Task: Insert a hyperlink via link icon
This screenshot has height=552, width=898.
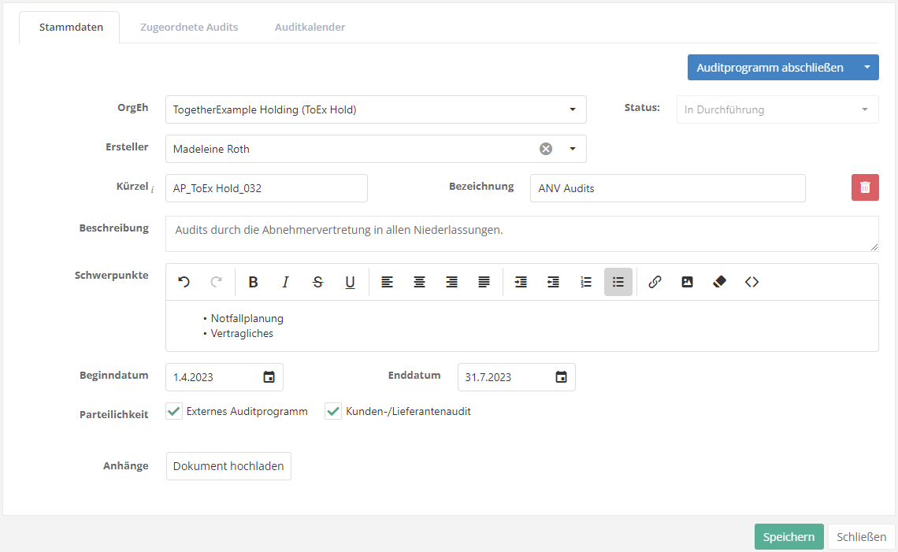Action: [x=655, y=282]
